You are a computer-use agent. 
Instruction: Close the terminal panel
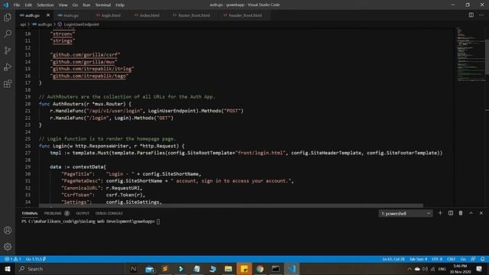tap(481, 213)
